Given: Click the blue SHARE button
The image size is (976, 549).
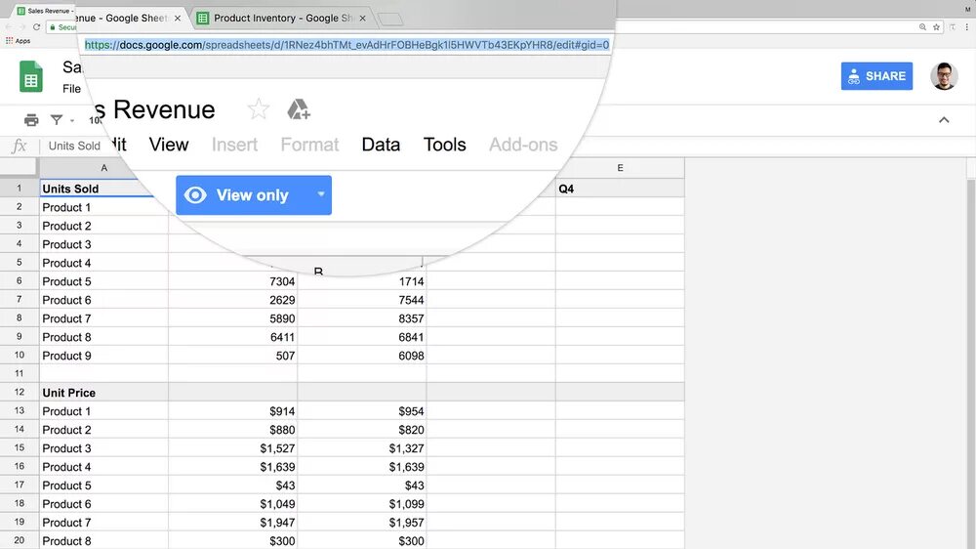Looking at the screenshot, I should 876,76.
